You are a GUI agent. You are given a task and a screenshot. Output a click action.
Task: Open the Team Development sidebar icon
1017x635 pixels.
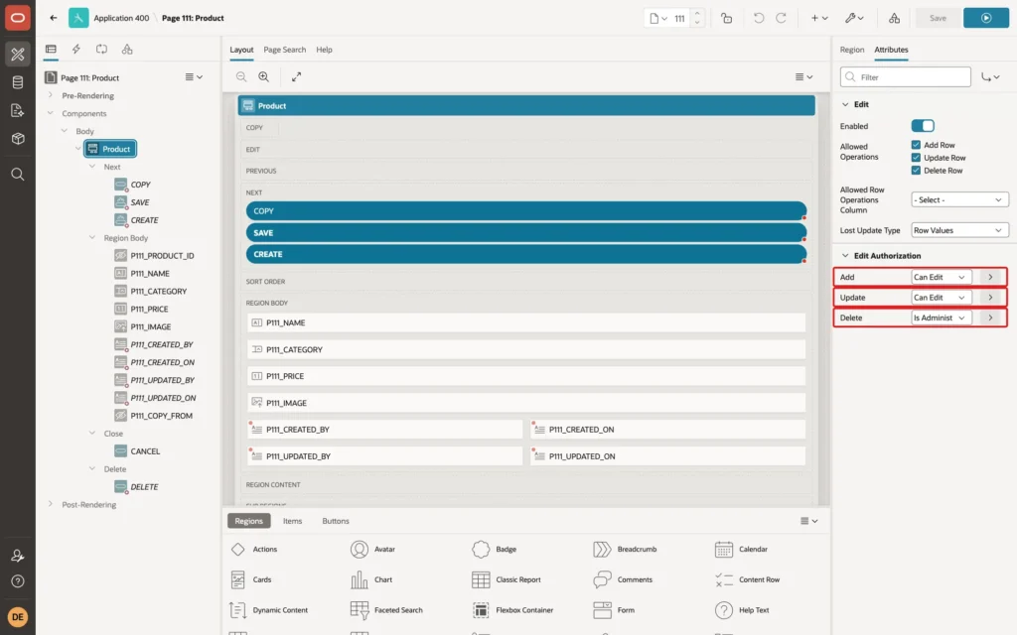point(18,110)
